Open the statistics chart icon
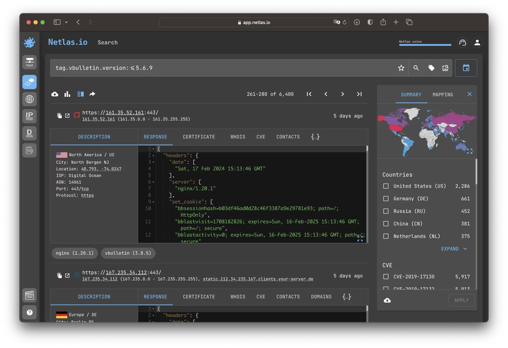Viewport: 508px width, 348px height. 67,94
